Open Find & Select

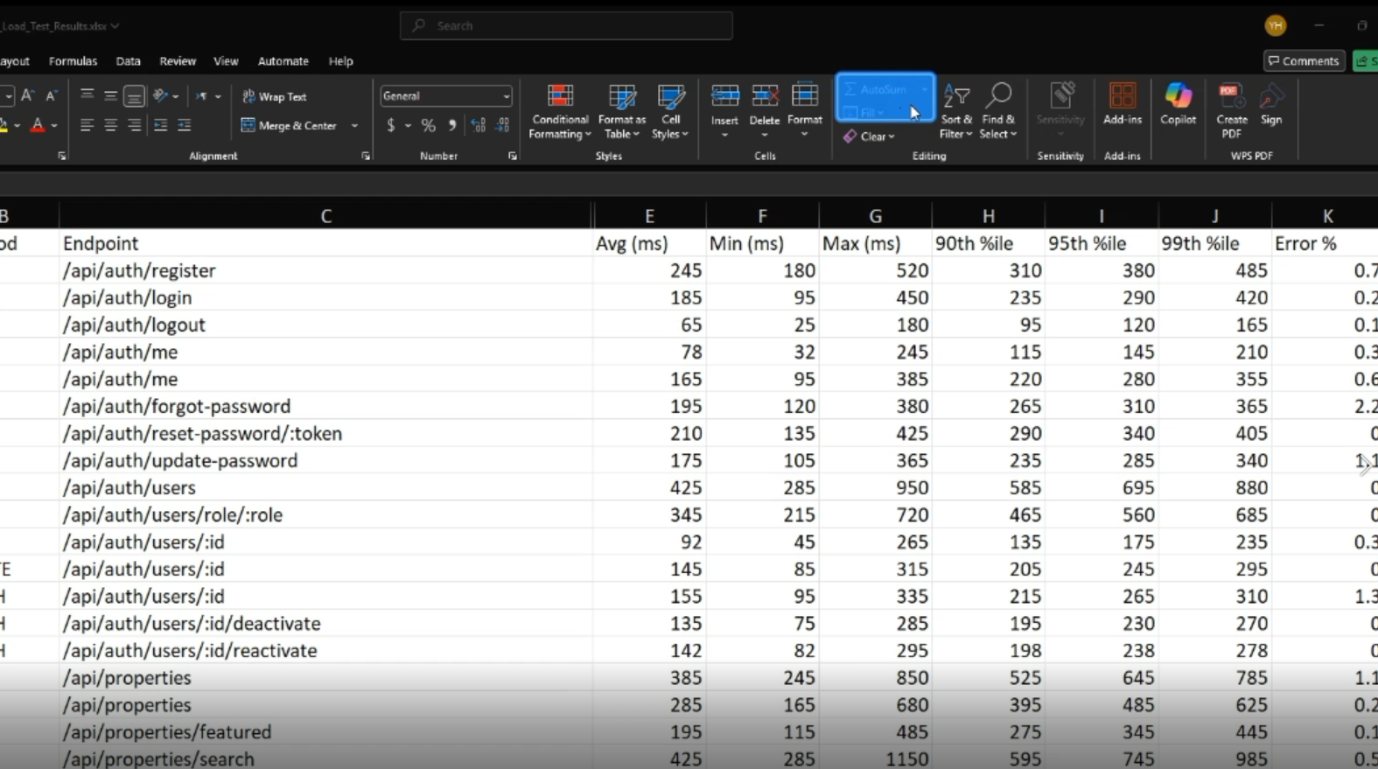click(x=998, y=111)
